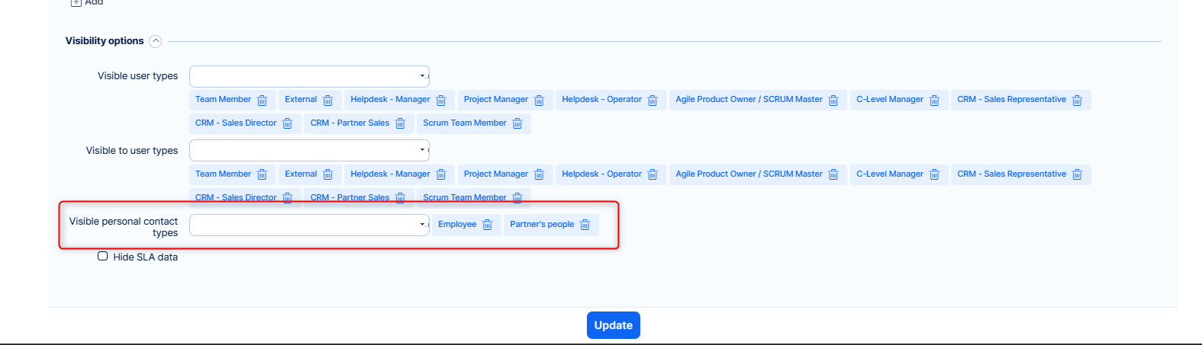Image resolution: width=1202 pixels, height=345 pixels.
Task: Remove Employee from visible personal contact types
Action: [x=487, y=225]
